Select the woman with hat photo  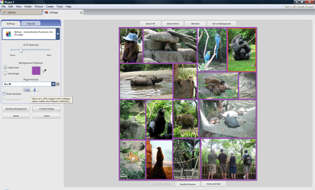click(131, 46)
